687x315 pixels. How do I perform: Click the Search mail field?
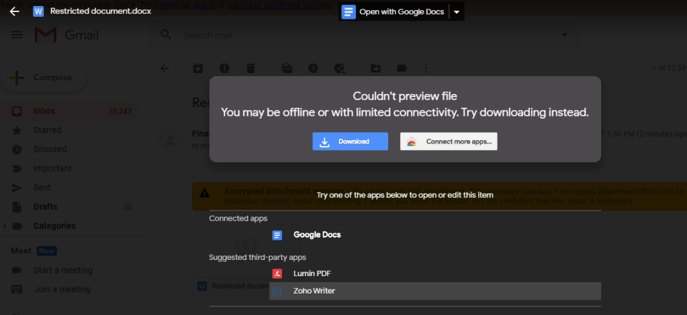pyautogui.click(x=365, y=35)
